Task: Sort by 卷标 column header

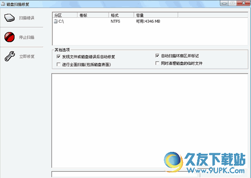Action: click(x=93, y=15)
